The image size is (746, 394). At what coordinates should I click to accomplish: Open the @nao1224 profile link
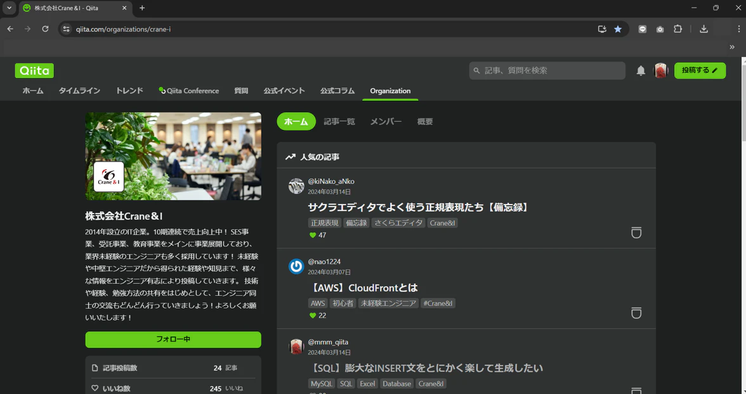click(x=324, y=262)
